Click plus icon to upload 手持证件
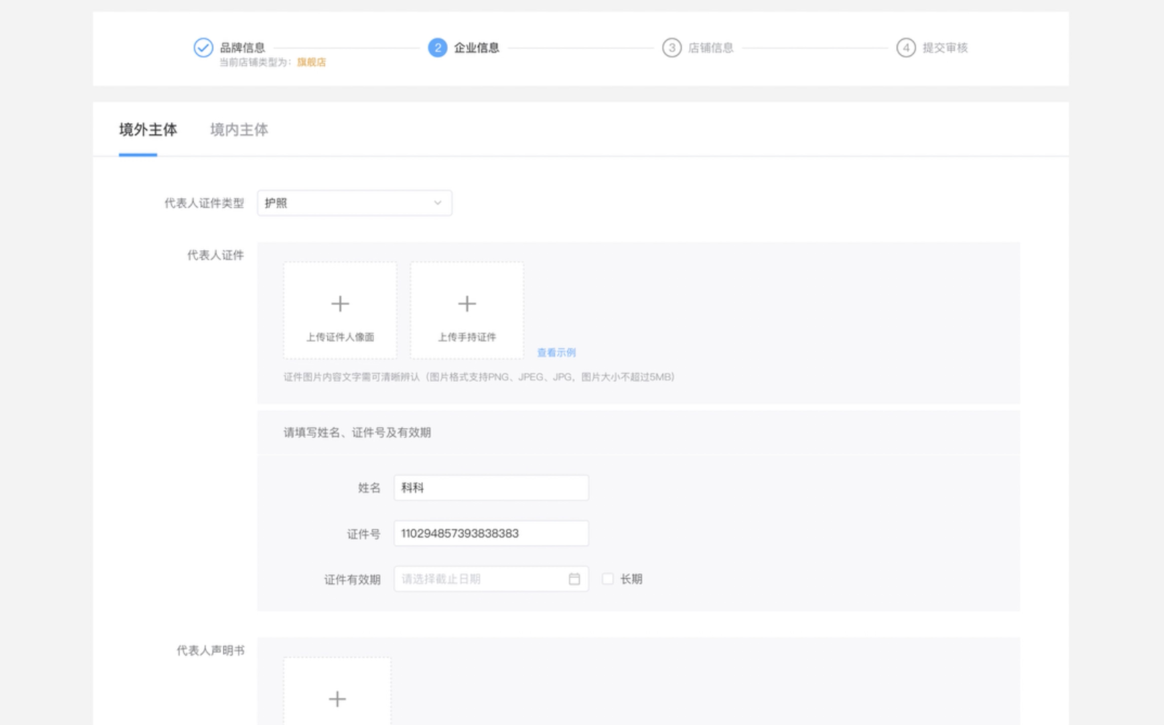 467,304
